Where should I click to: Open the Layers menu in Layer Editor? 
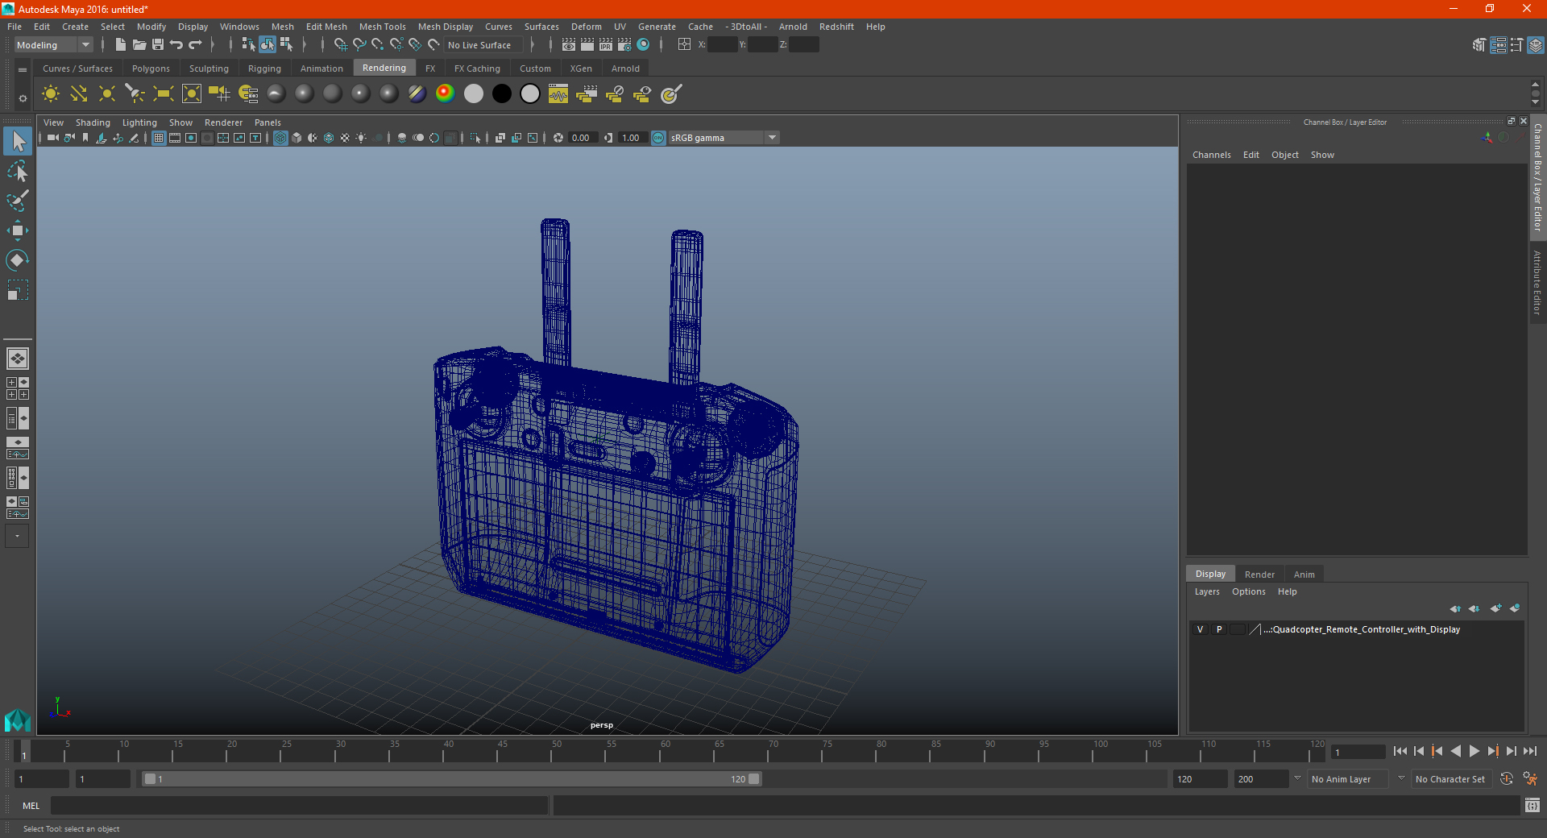coord(1207,591)
